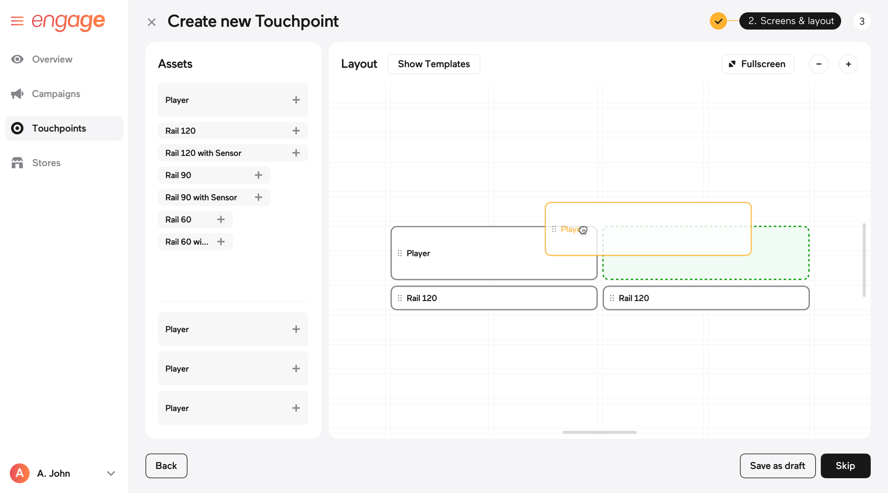Click the canvas vertical scrollbar
The height and width of the screenshot is (493, 888).
tap(864, 260)
